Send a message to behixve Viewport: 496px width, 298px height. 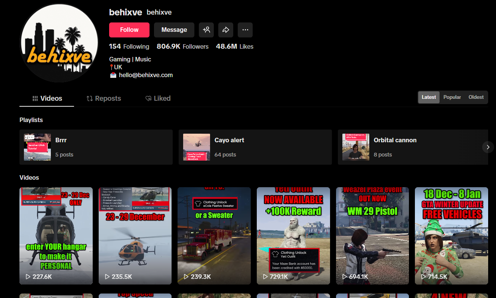point(174,30)
